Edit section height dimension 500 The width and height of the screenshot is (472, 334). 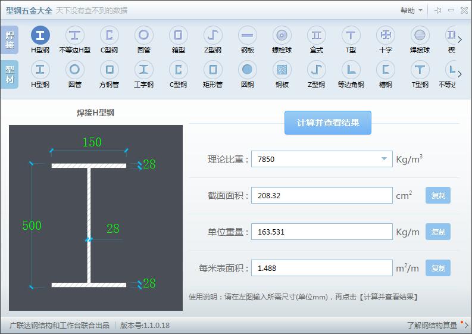pos(32,226)
